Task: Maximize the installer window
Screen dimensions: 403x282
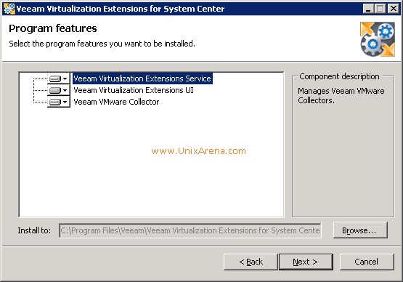Action: click(x=380, y=9)
